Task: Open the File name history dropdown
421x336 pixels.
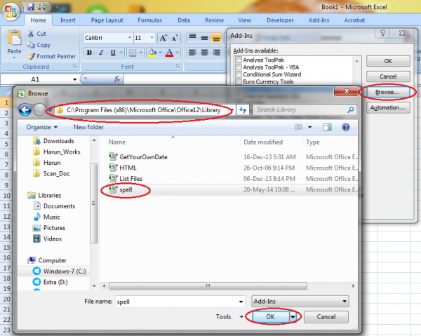Action: tap(241, 302)
